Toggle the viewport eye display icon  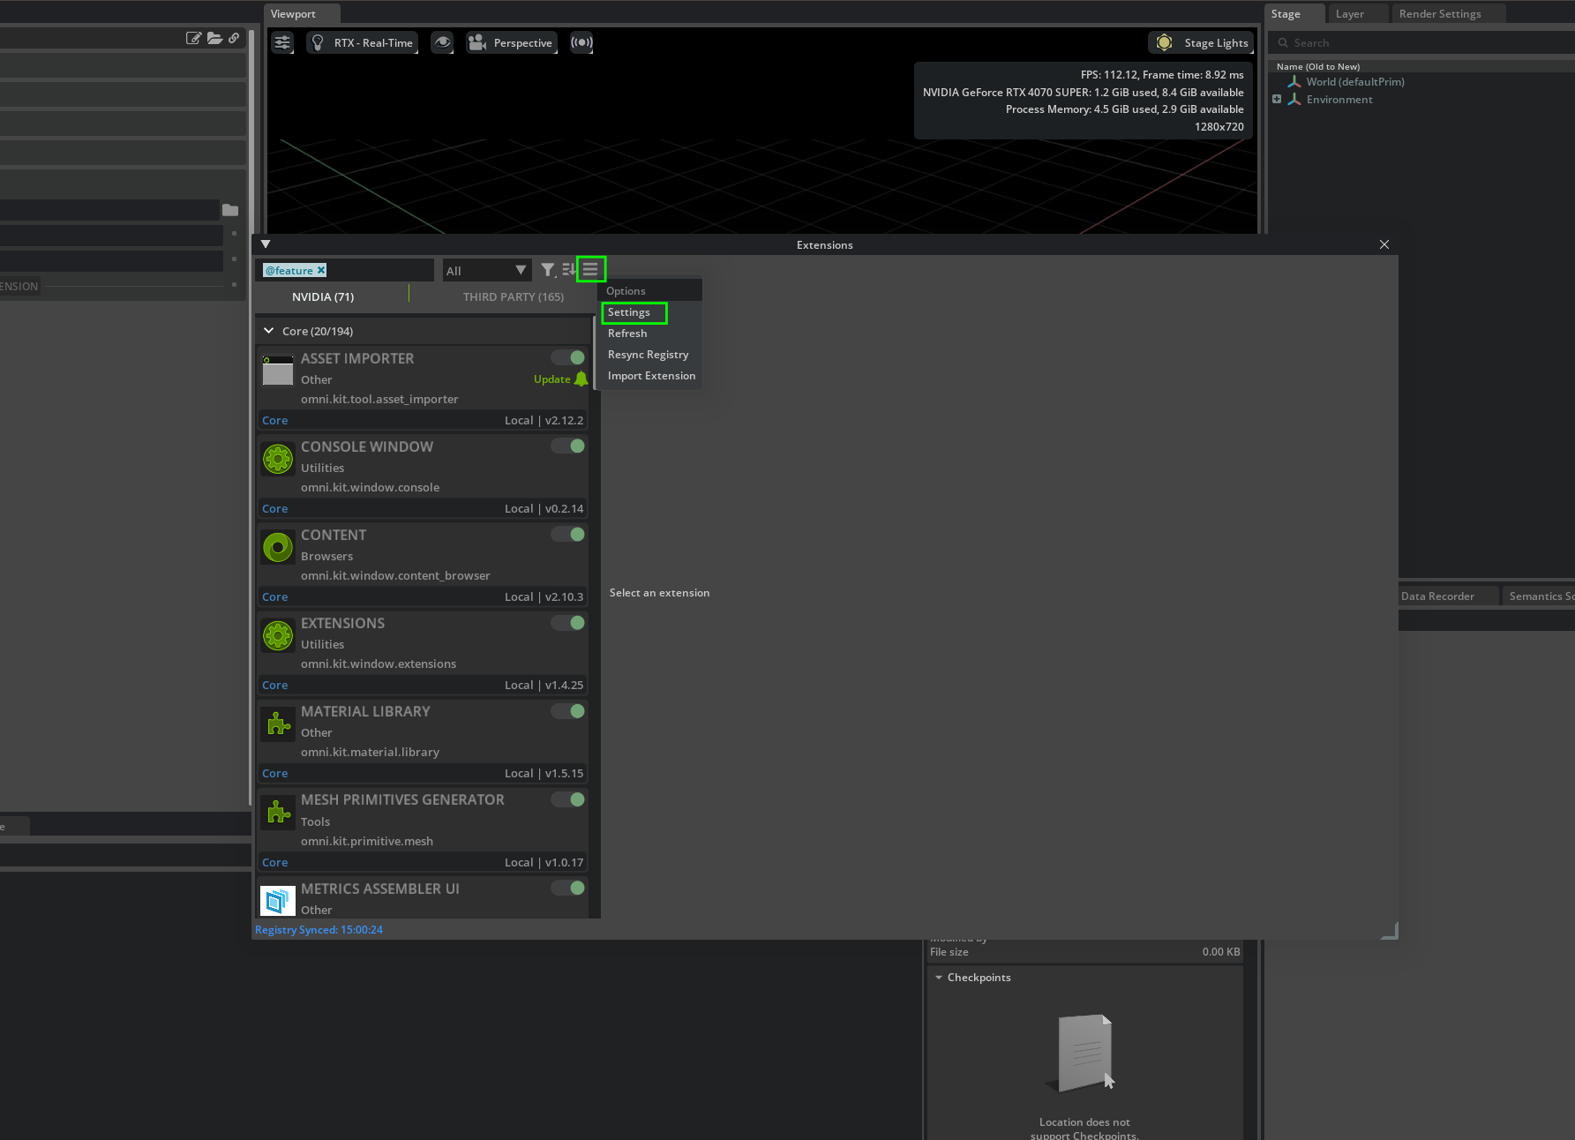pos(442,42)
